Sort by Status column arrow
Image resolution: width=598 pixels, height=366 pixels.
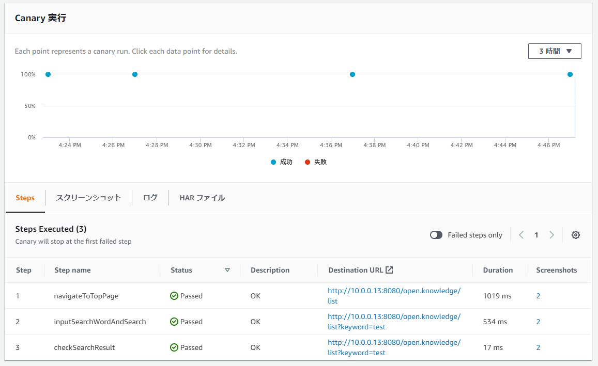227,270
